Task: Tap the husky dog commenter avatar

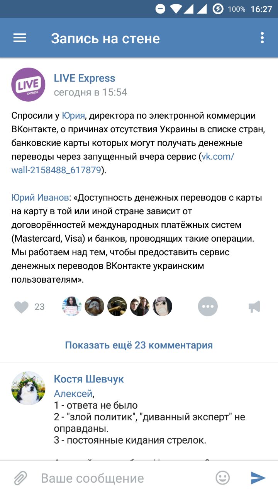Action: [x=28, y=388]
